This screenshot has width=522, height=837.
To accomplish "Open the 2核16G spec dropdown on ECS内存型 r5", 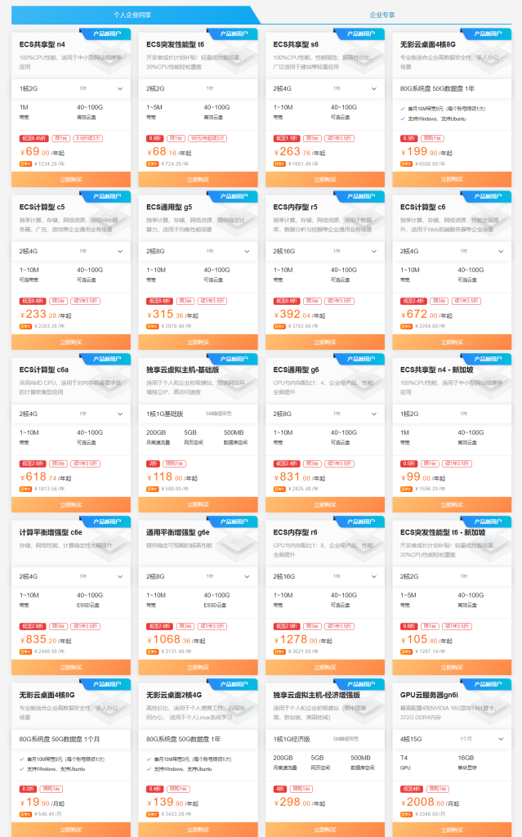I will (374, 251).
